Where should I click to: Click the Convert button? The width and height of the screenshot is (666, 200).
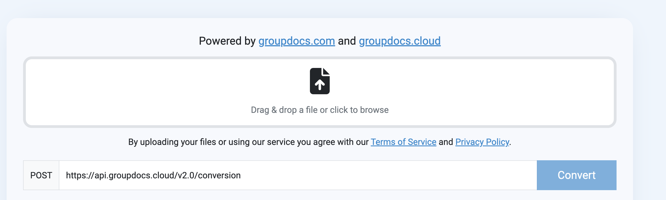pos(577,175)
